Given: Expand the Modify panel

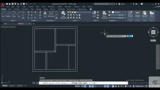Looking at the screenshot, I should (x=34, y=20).
